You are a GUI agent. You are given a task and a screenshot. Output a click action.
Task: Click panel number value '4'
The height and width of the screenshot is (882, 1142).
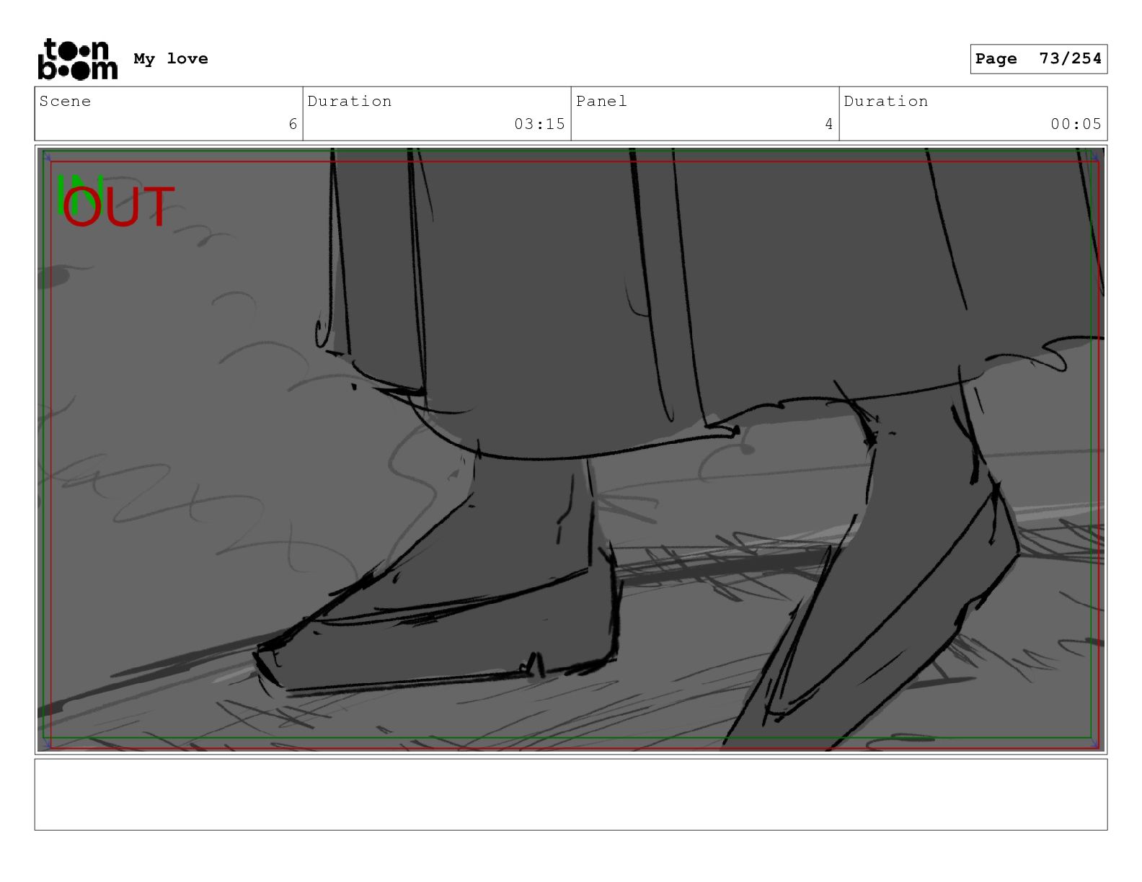click(829, 124)
